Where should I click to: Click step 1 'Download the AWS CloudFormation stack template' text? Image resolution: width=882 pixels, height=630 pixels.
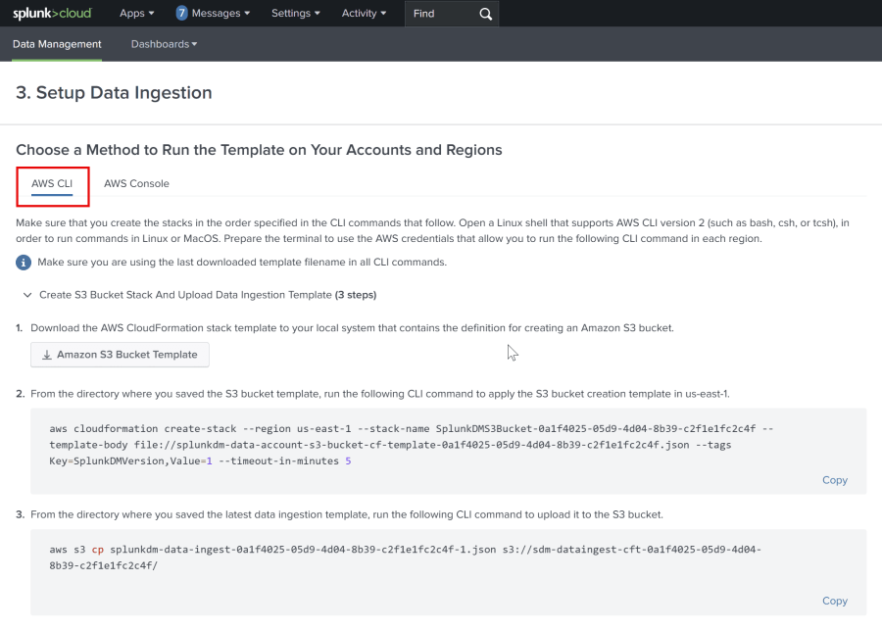click(352, 328)
